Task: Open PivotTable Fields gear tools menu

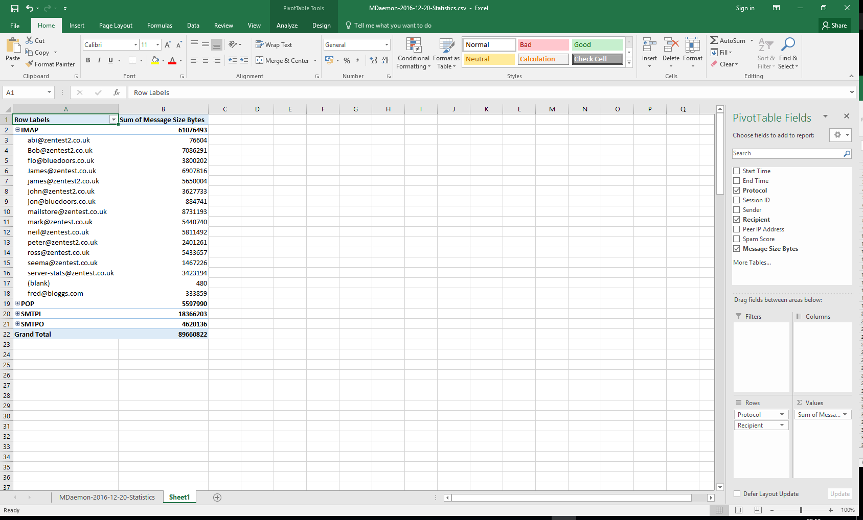Action: (x=840, y=135)
